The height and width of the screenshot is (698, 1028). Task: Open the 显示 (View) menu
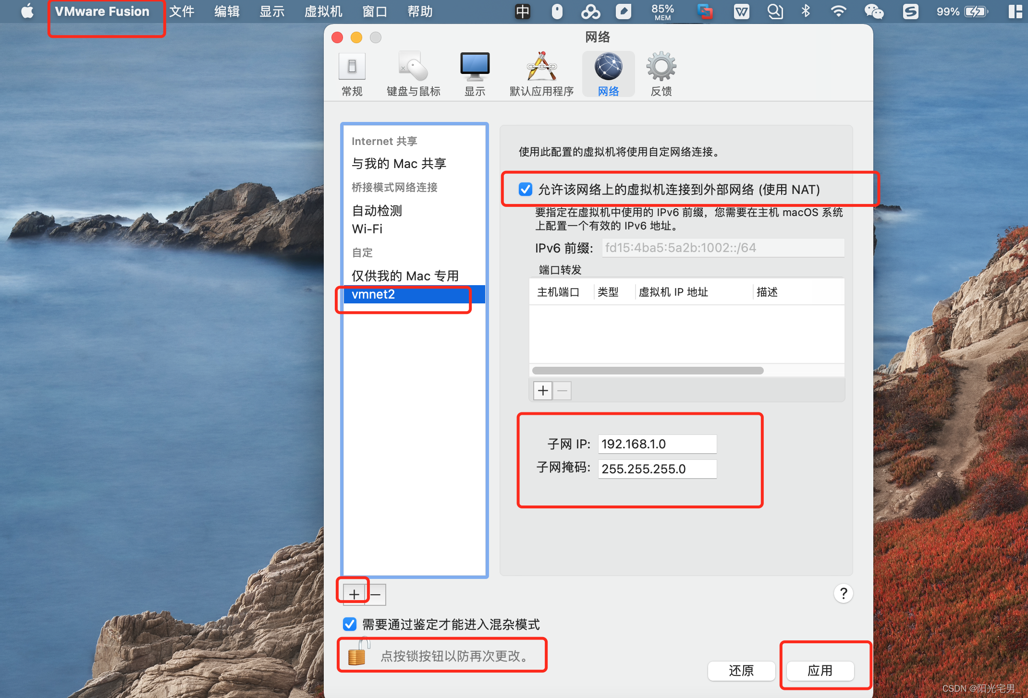tap(272, 12)
